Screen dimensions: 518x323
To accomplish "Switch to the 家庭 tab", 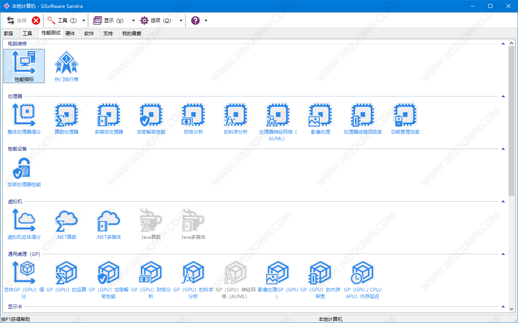I will 9,34.
